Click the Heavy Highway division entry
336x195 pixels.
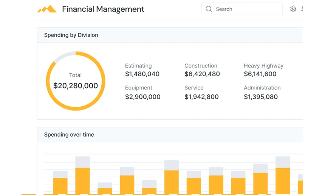[263, 70]
